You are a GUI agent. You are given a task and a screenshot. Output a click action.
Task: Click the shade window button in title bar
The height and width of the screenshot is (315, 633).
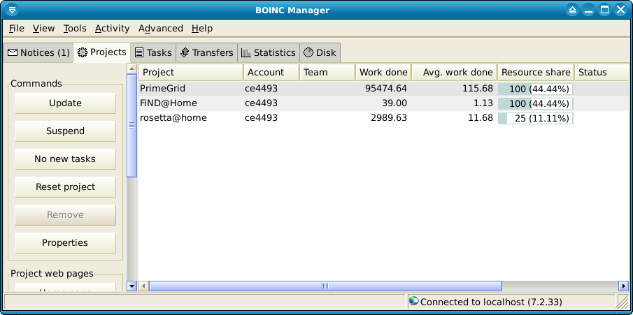tap(572, 10)
